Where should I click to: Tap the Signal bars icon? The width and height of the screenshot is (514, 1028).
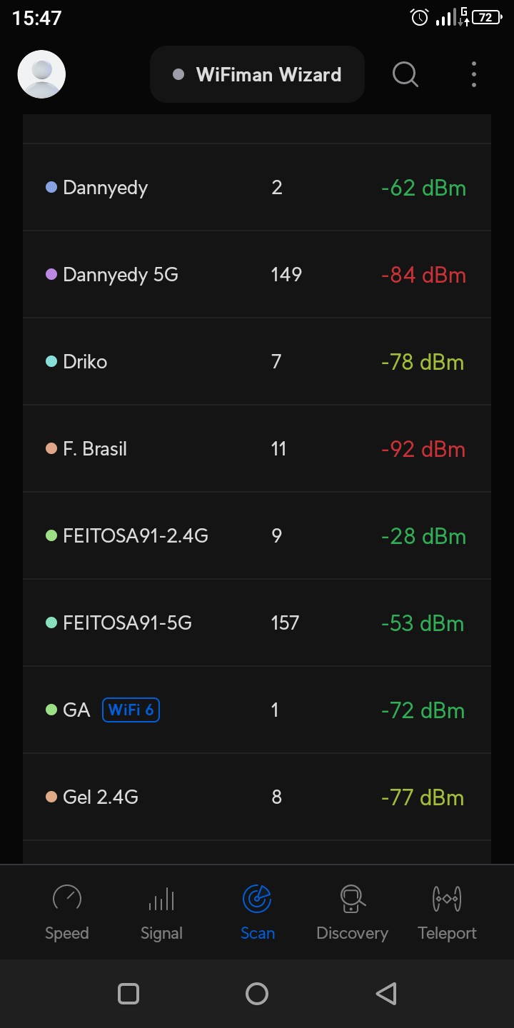pyautogui.click(x=161, y=899)
